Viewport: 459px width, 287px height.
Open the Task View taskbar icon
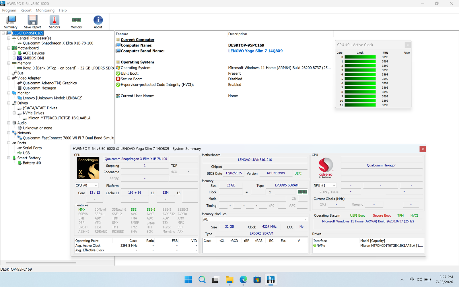216,280
